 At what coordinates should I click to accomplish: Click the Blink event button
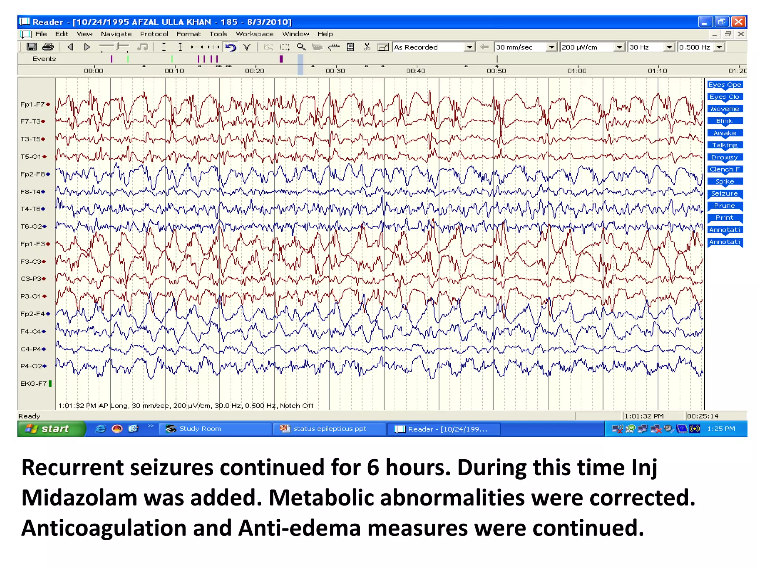point(725,121)
